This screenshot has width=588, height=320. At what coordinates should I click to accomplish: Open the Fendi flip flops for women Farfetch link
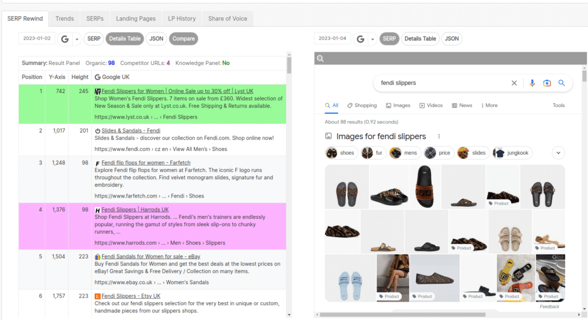point(146,163)
